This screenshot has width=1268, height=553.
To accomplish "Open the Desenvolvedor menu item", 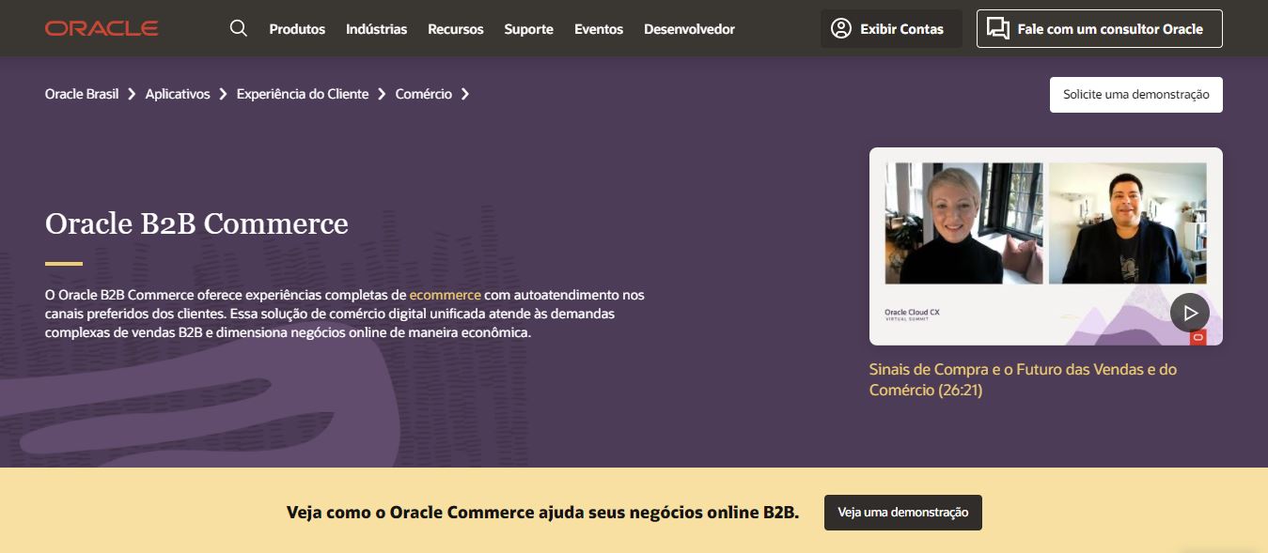I will (x=689, y=29).
